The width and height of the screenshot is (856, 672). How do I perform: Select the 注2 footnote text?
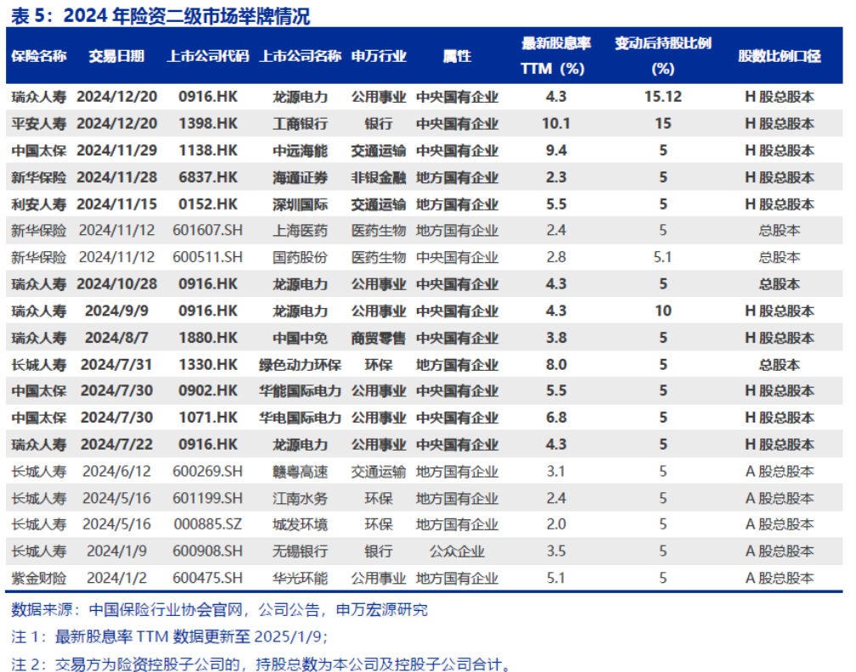tap(262, 663)
